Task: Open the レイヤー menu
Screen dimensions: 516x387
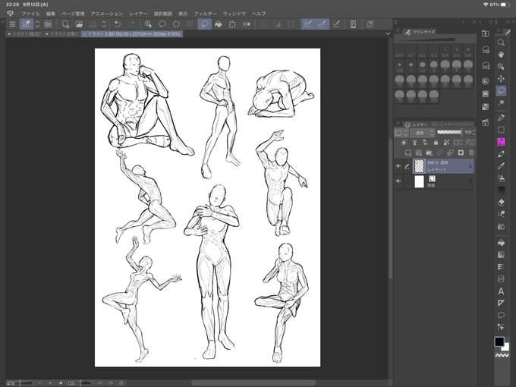Action: 138,14
